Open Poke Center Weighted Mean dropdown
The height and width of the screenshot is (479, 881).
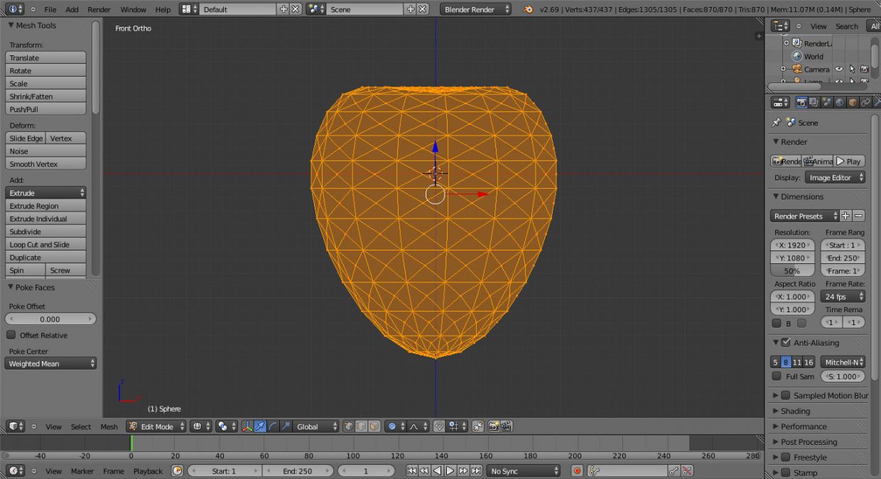[50, 363]
